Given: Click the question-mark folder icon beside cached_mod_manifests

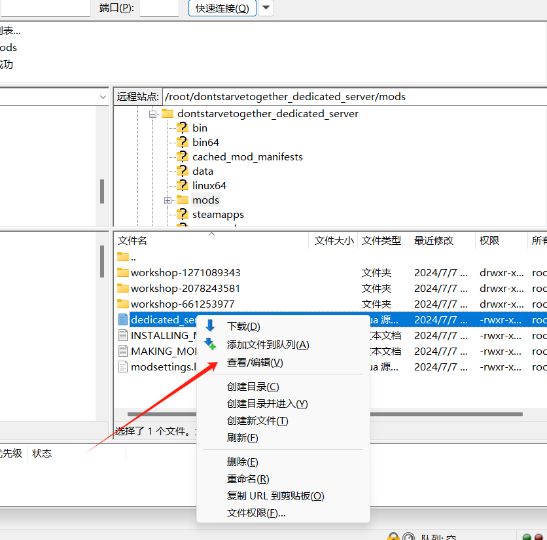Looking at the screenshot, I should (182, 156).
